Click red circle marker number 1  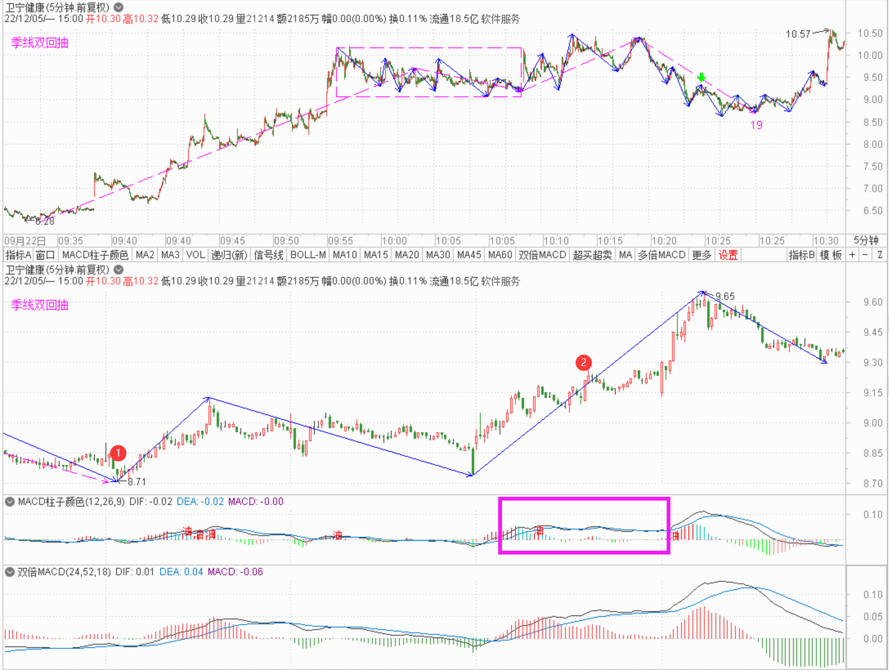pyautogui.click(x=118, y=453)
